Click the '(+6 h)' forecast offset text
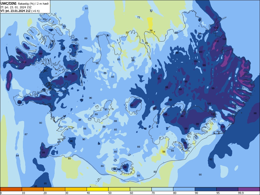260x195 pixels. (35, 11)
